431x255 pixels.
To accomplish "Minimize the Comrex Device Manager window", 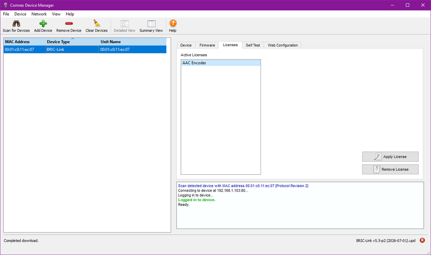I will click(392, 5).
